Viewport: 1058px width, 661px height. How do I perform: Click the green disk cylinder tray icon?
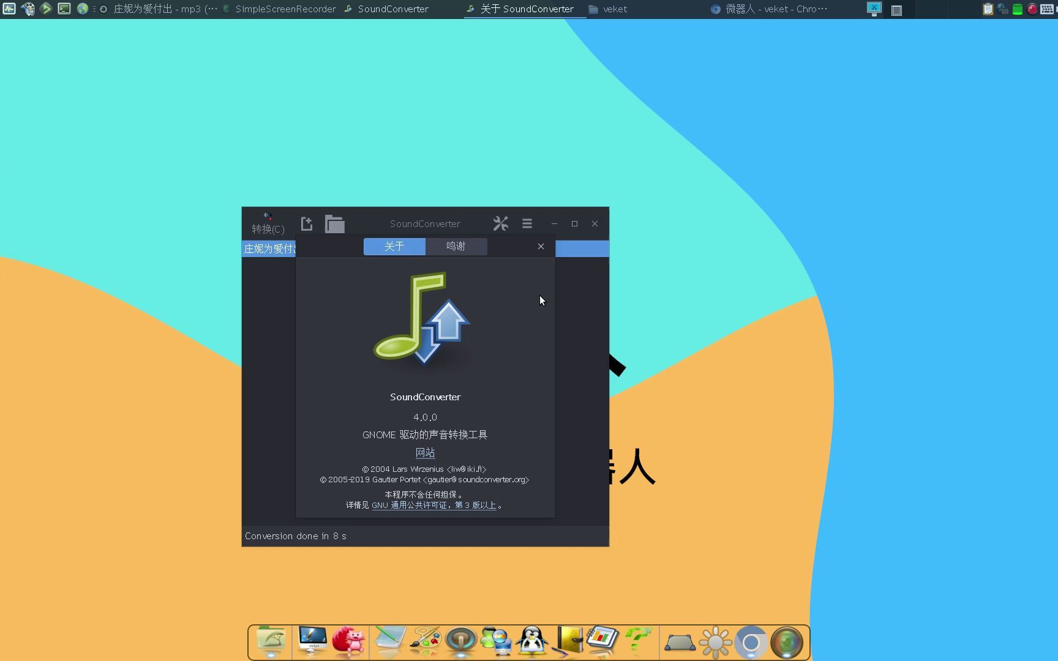1017,9
